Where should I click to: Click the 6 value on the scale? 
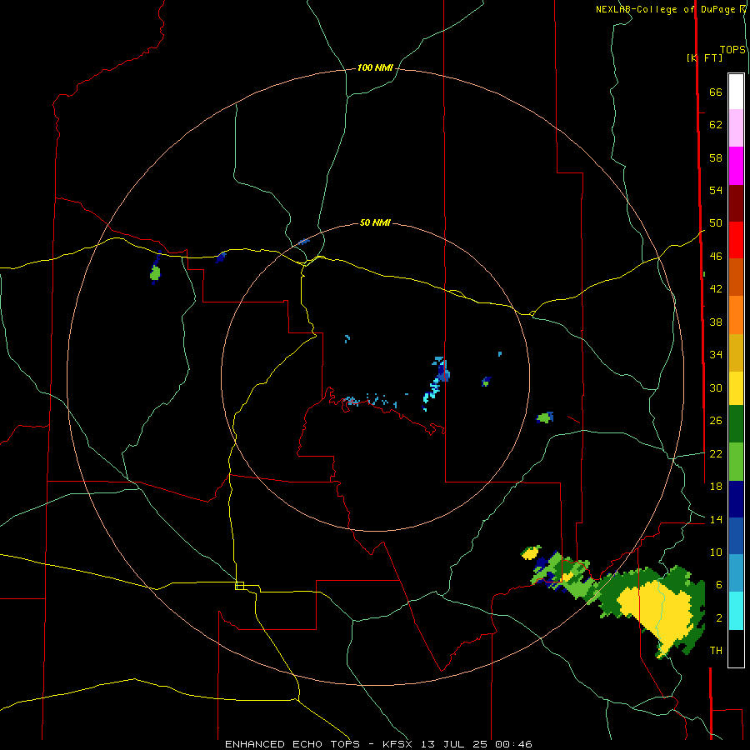coord(719,585)
